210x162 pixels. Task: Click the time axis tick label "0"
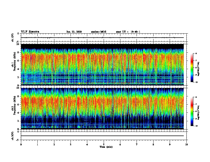[21, 145]
